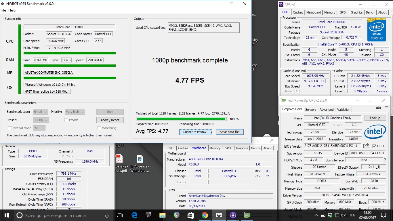
Task: Click the GPU-Z title bar app icon
Action: pyautogui.click(x=283, y=100)
